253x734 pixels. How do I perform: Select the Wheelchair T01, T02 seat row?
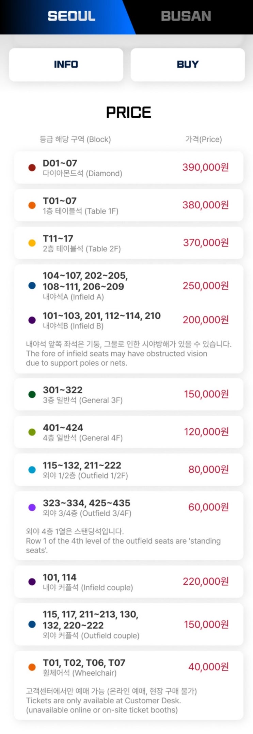129,685
